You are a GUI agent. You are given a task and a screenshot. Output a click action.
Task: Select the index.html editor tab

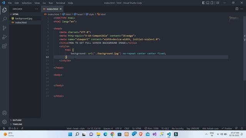tap(52, 9)
